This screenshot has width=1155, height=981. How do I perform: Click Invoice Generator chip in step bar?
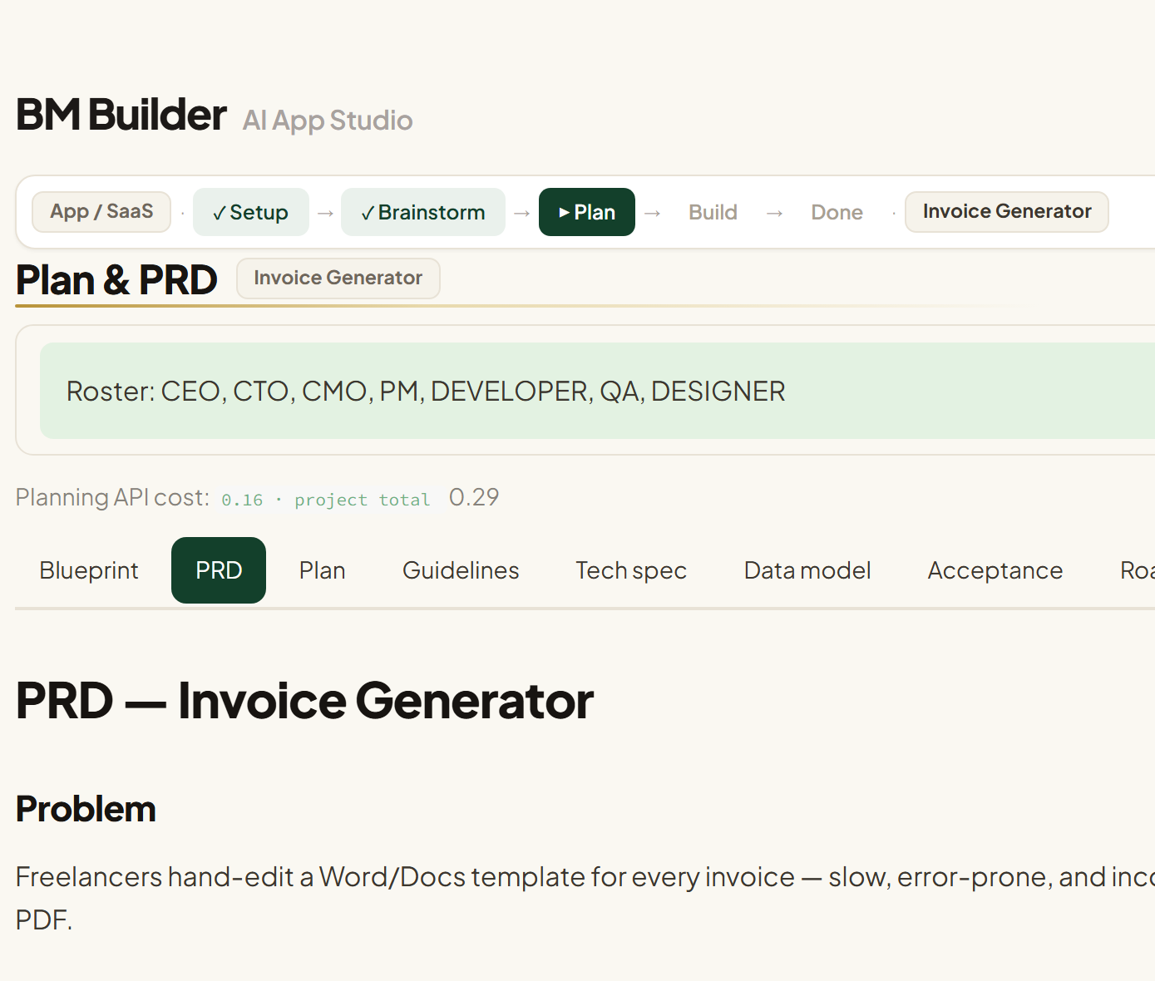coord(1007,212)
